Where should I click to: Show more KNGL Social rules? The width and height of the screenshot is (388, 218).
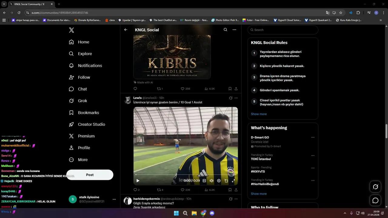(259, 114)
